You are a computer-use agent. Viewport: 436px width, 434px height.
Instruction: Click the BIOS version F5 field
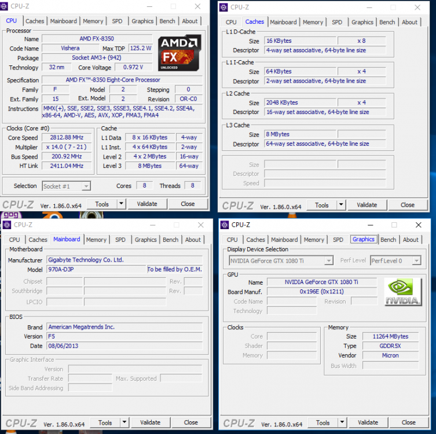[124, 336]
